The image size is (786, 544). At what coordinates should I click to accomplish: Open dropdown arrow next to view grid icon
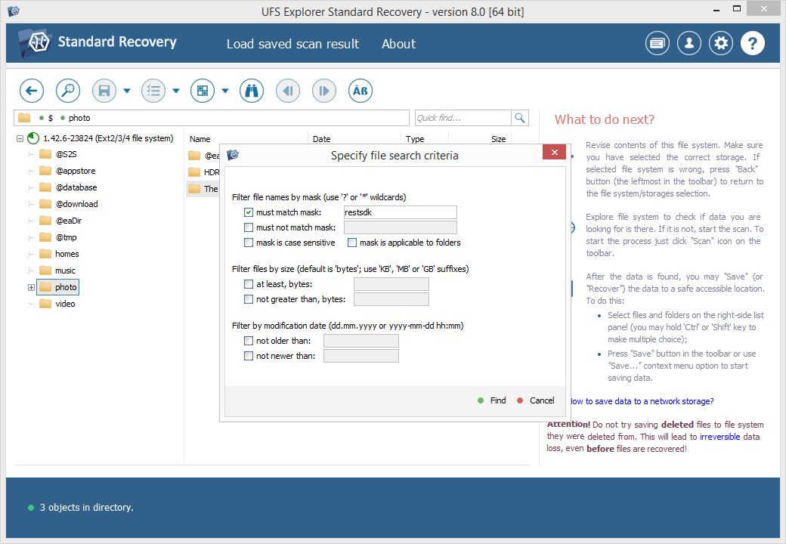(x=225, y=91)
